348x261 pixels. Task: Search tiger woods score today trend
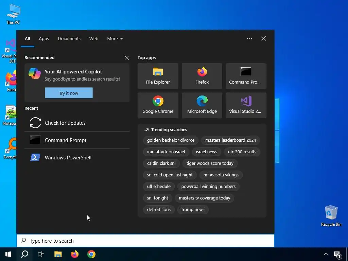210,163
